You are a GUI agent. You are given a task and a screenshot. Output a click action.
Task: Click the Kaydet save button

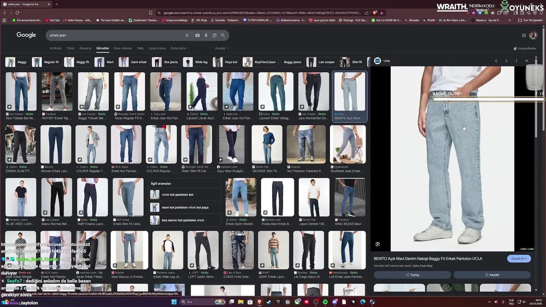coord(492,275)
